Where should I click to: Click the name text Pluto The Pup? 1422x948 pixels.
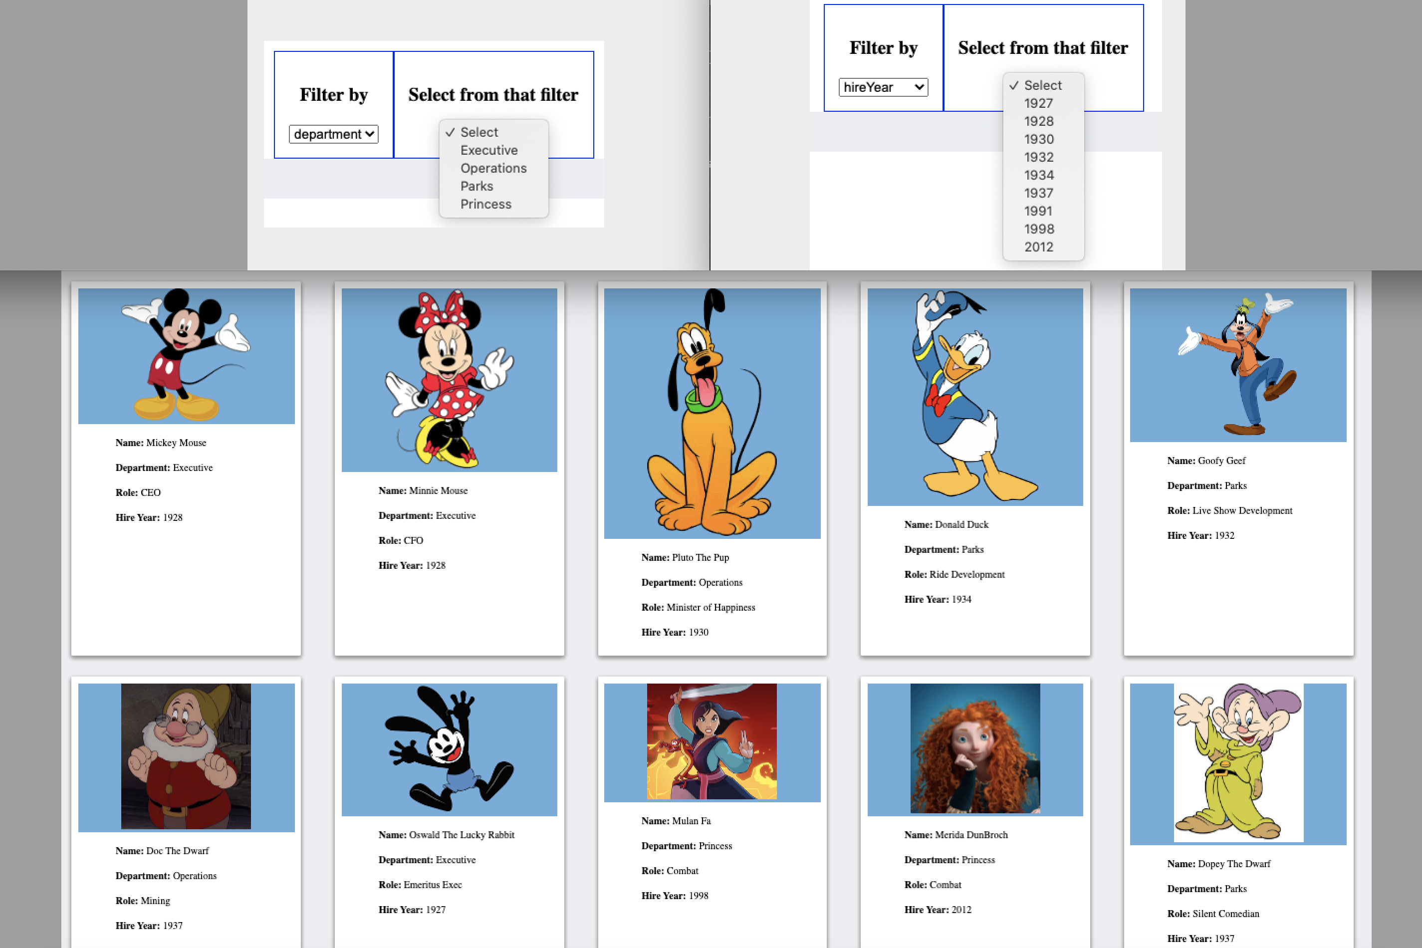[x=701, y=557]
